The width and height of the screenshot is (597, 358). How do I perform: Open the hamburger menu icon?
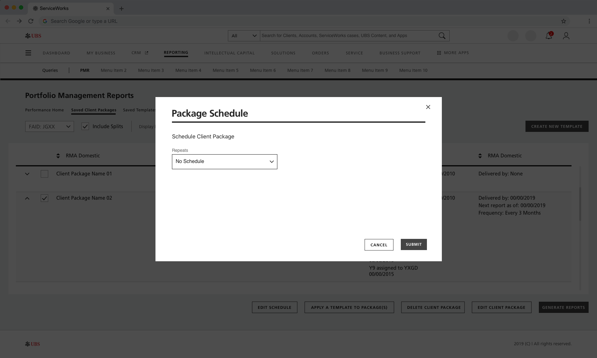click(28, 53)
